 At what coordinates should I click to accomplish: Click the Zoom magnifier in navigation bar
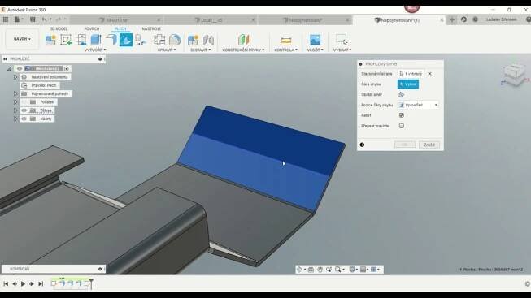tap(329, 270)
